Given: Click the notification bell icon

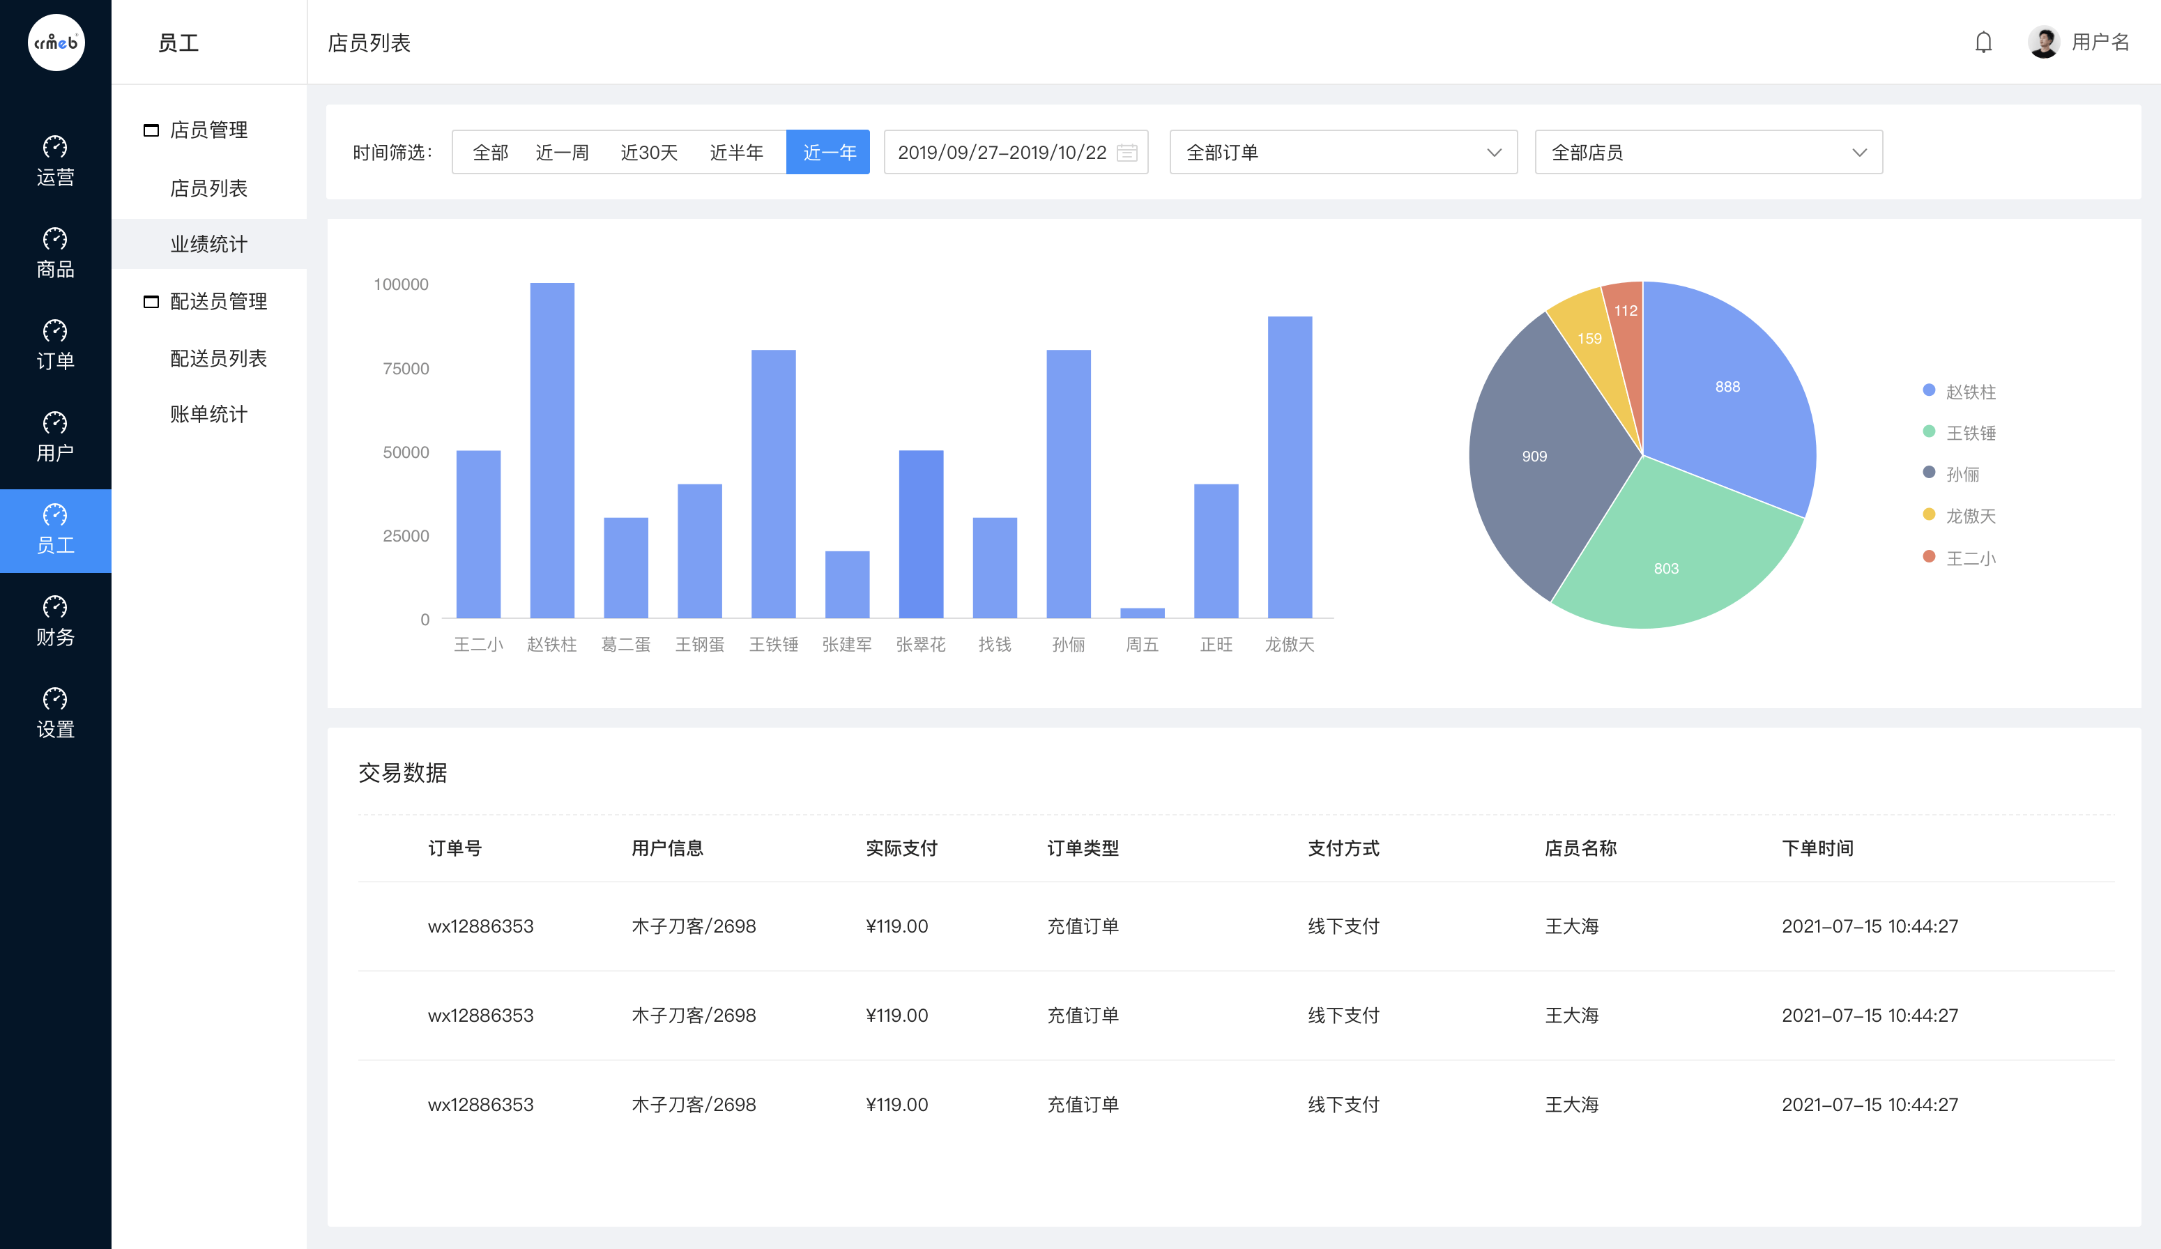Looking at the screenshot, I should (1983, 42).
